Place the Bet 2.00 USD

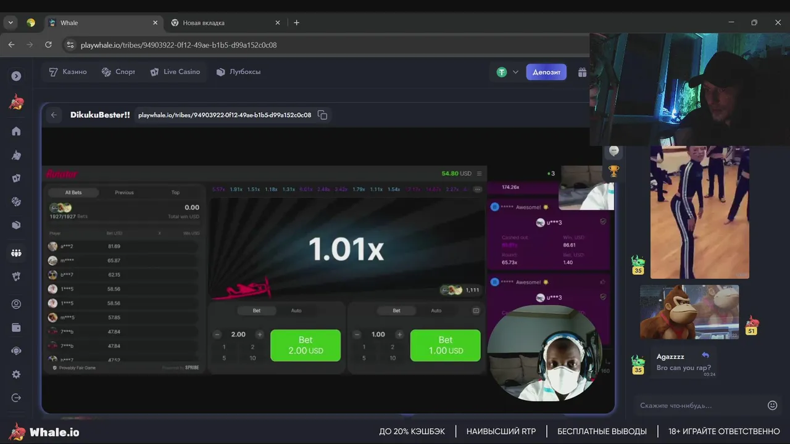point(306,345)
